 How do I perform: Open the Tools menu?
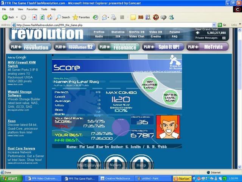point(44,9)
